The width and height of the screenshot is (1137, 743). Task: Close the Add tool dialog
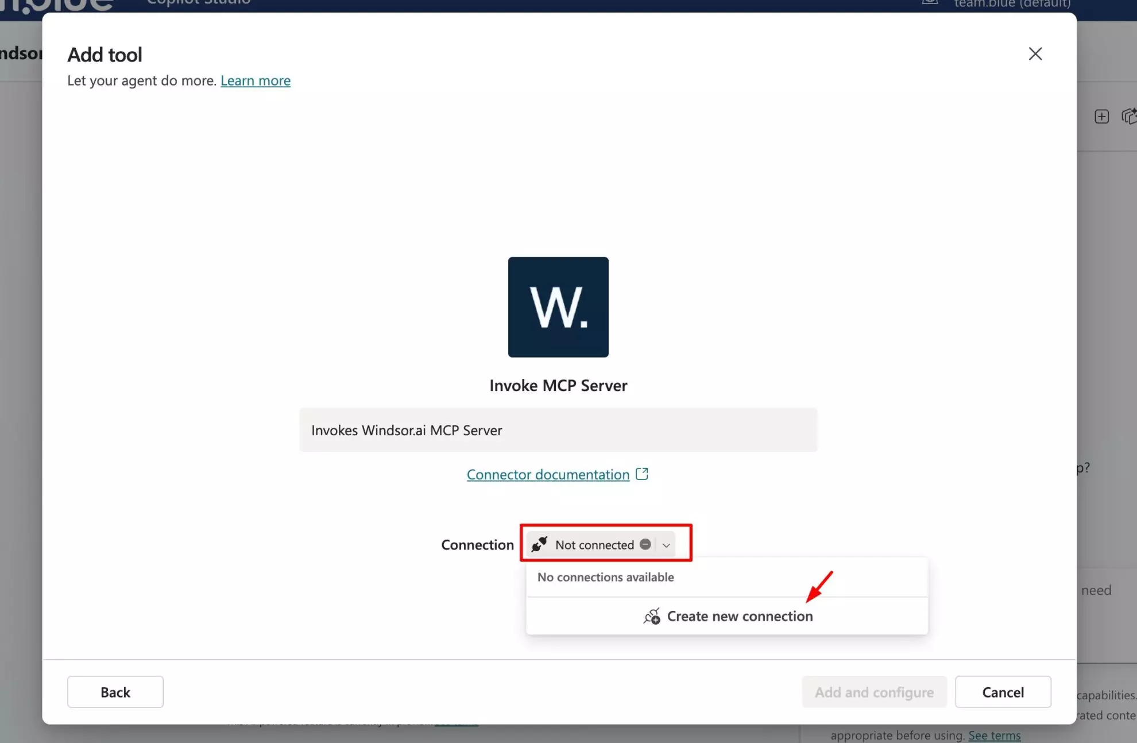click(x=1035, y=54)
